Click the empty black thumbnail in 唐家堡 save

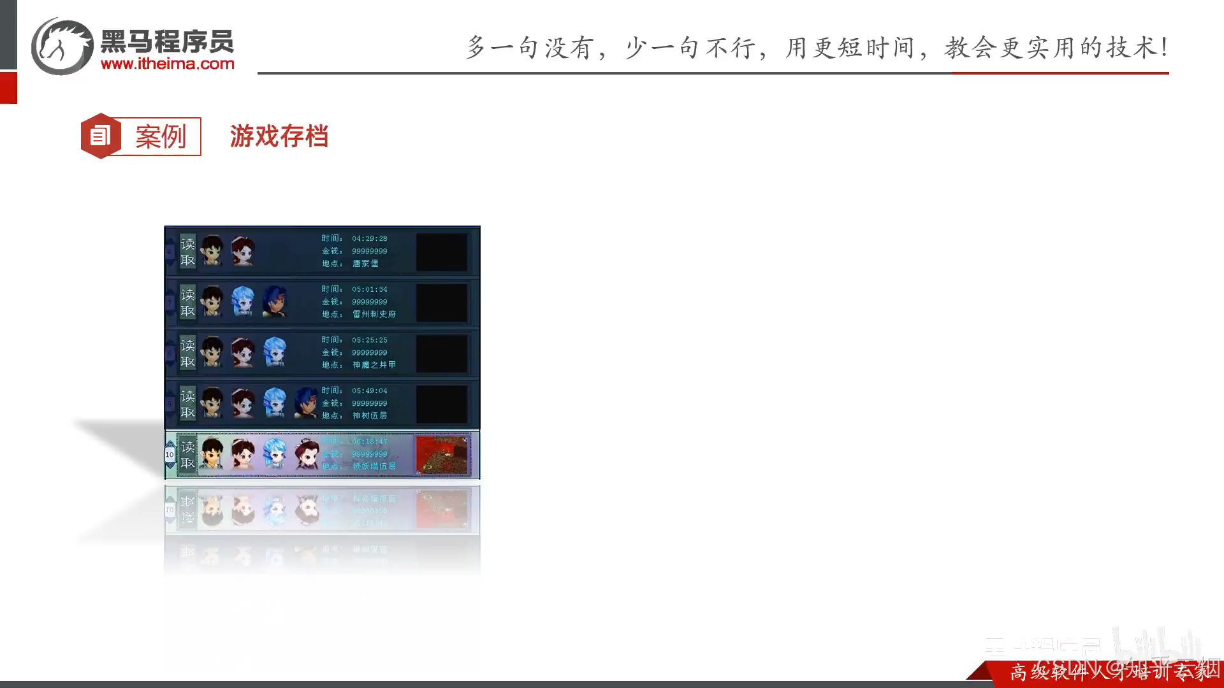tap(442, 252)
